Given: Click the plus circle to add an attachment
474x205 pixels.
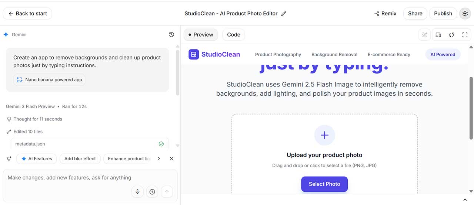Looking at the screenshot, I should click(x=152, y=192).
